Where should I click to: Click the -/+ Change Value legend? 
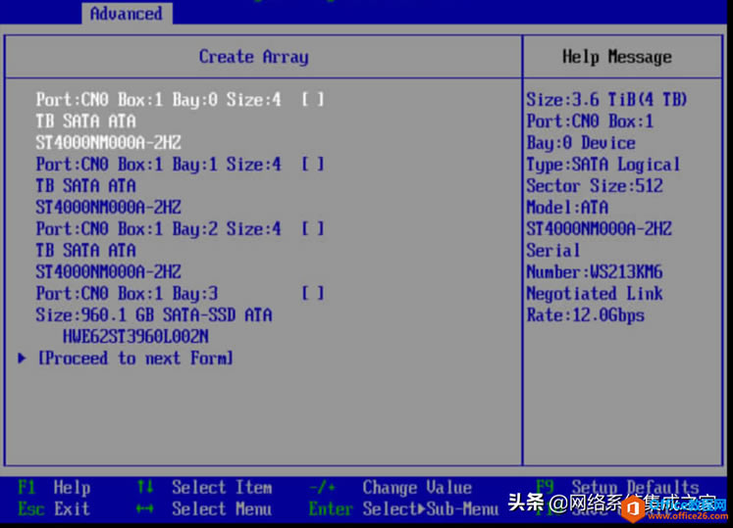391,488
